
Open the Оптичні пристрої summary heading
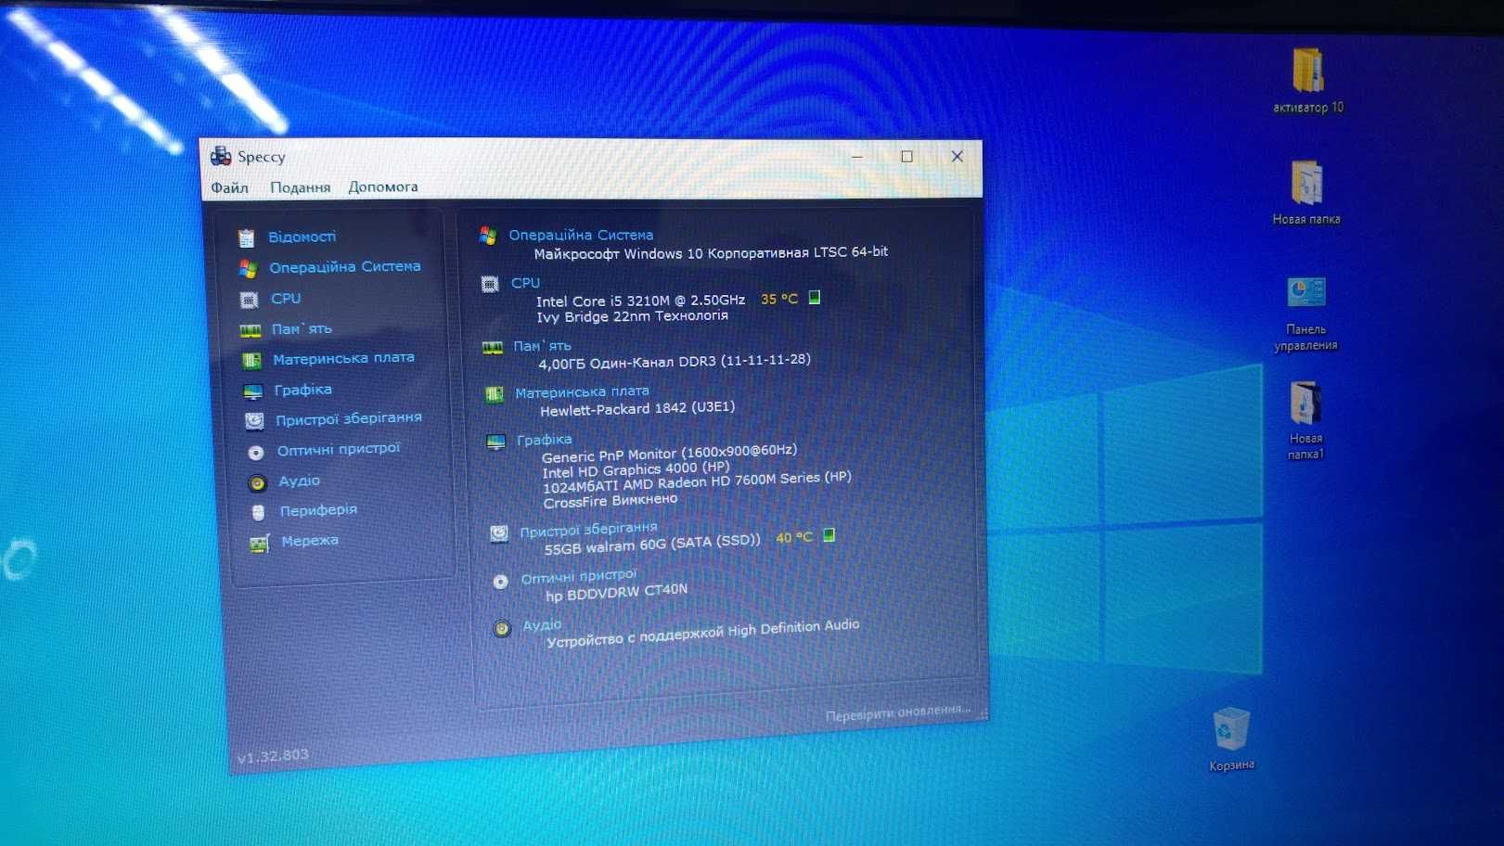(579, 577)
